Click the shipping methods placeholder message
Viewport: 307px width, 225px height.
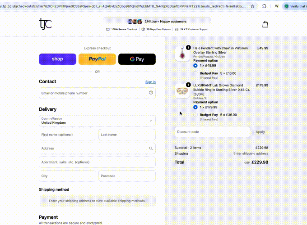pos(98,201)
